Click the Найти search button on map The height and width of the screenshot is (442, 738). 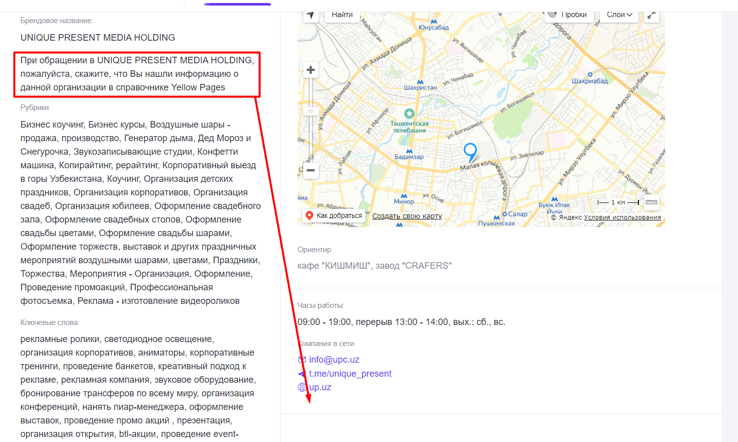coord(342,15)
